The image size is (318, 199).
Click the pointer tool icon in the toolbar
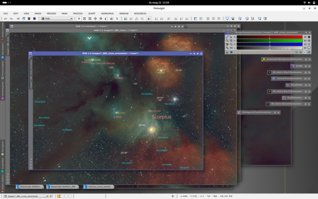[x=117, y=19]
